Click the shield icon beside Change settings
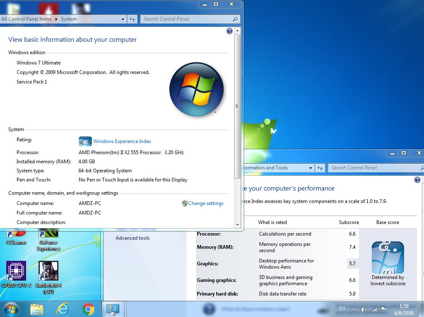This screenshot has width=424, height=317. pos(185,203)
